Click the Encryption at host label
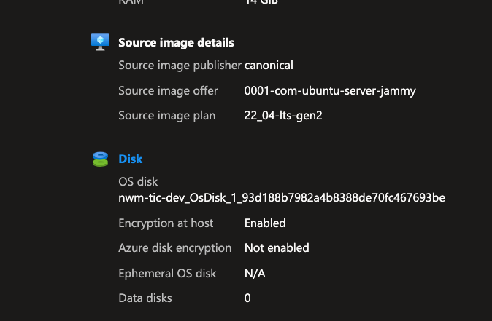492x321 pixels. (x=166, y=223)
